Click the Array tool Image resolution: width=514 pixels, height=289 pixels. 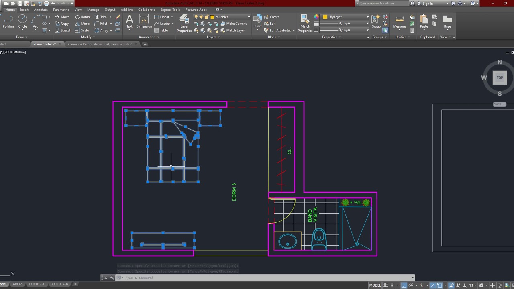coord(101,30)
